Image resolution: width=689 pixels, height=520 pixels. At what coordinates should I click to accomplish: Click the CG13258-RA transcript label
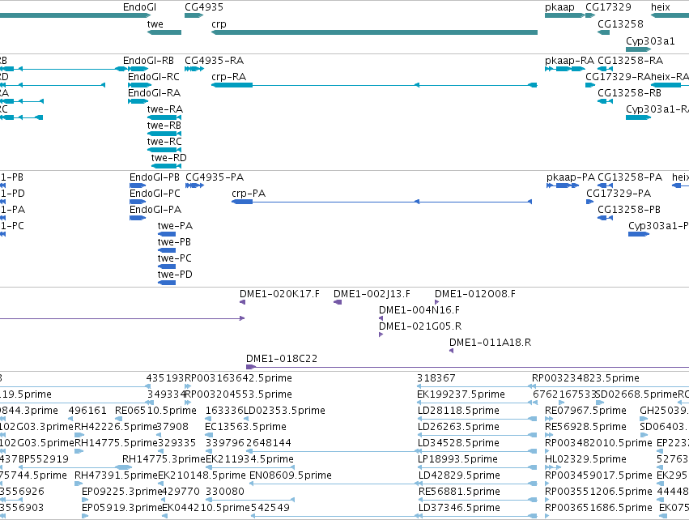(630, 61)
